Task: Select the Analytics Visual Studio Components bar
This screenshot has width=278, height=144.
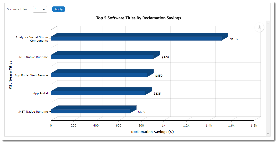Action: pos(136,38)
